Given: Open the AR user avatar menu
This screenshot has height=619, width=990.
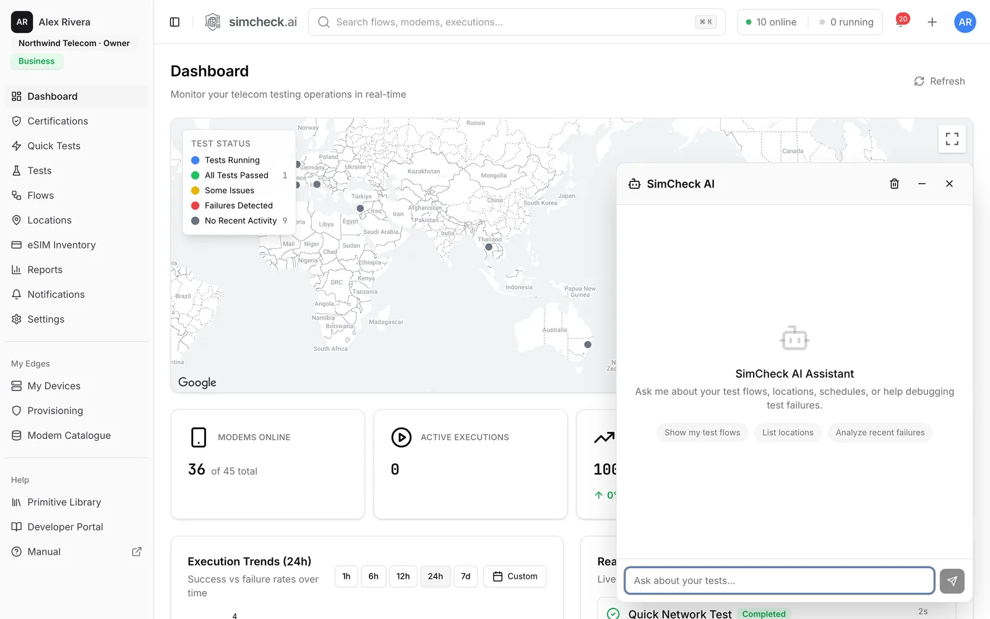Looking at the screenshot, I should pos(965,22).
